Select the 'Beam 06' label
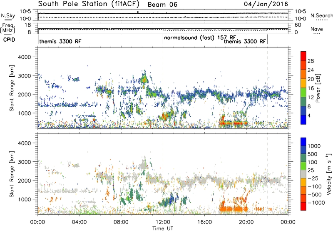 coord(162,5)
